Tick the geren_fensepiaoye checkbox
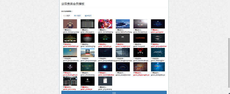230x94 pixels. point(134,30)
